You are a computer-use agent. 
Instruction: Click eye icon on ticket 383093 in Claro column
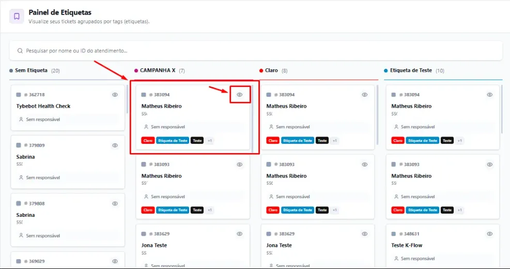pos(365,165)
